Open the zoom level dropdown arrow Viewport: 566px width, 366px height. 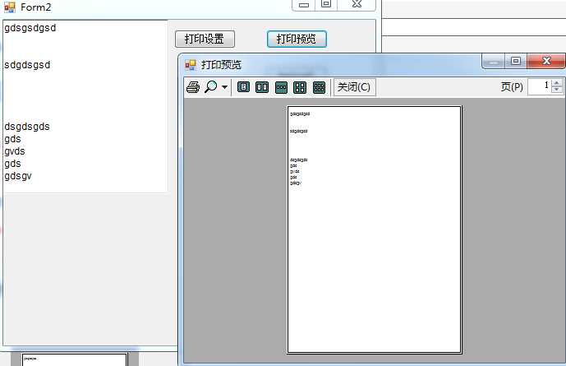point(224,87)
